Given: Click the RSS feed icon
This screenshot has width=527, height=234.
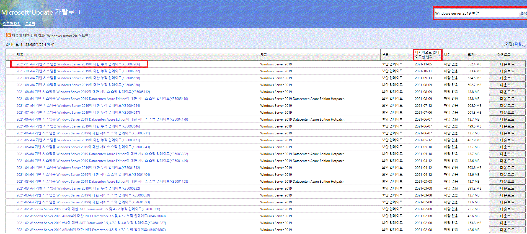Looking at the screenshot, I should point(9,35).
